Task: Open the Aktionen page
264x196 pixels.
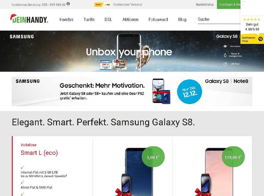Action: (x=130, y=19)
